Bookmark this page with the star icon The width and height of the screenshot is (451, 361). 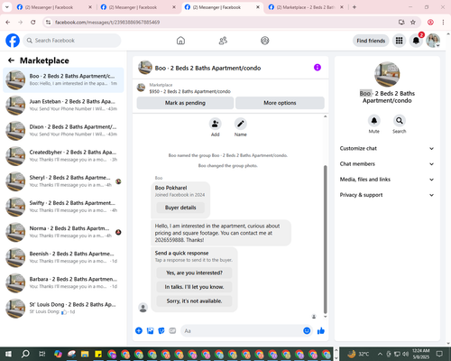413,22
